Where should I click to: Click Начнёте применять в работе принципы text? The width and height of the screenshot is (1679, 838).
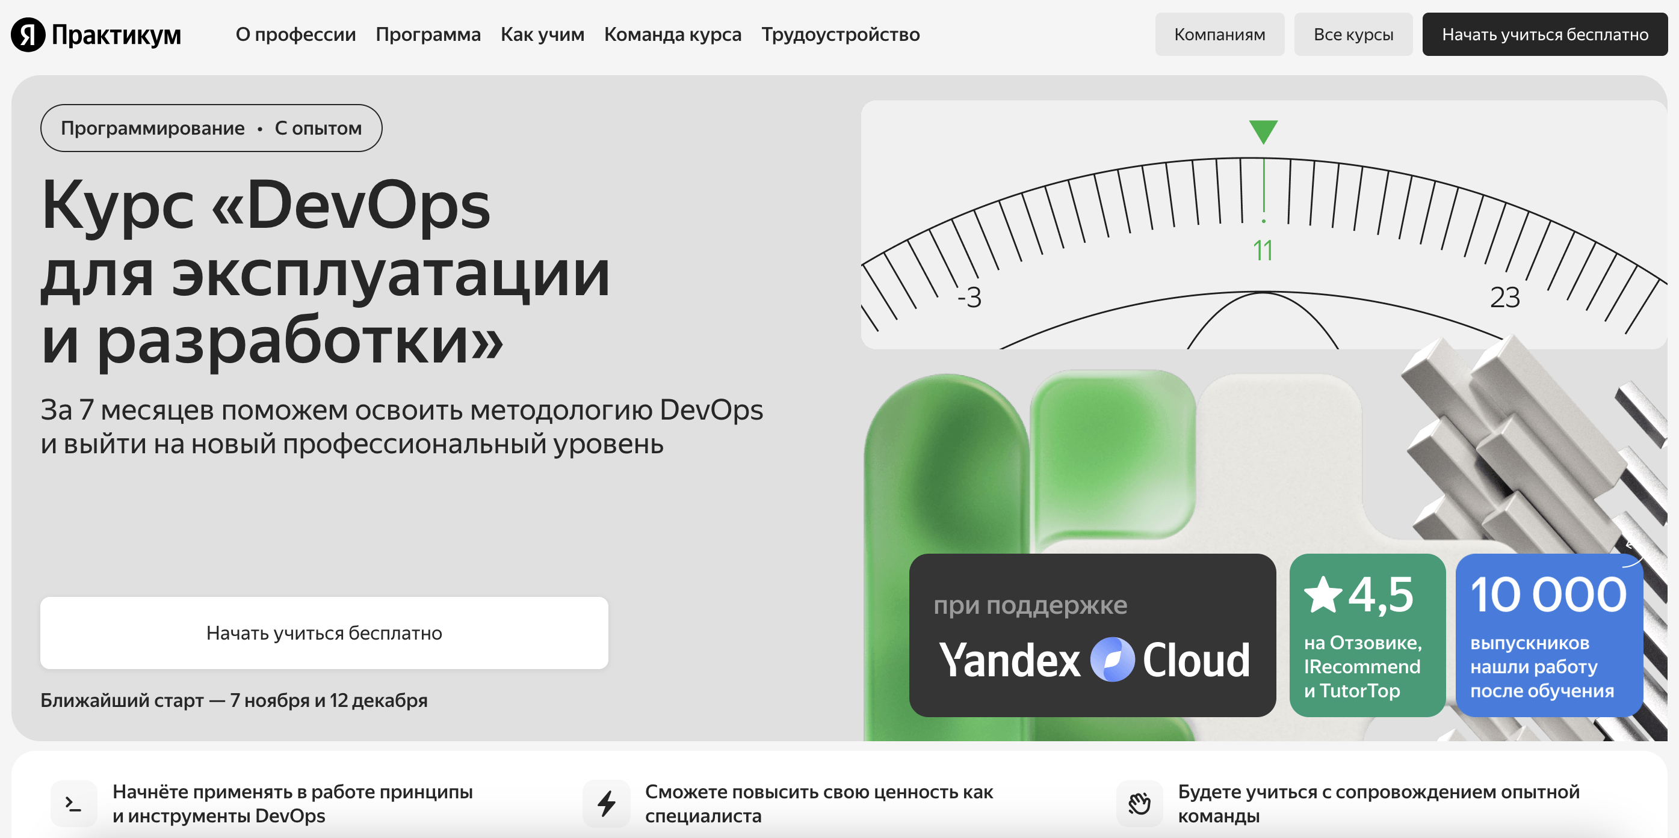tap(292, 804)
